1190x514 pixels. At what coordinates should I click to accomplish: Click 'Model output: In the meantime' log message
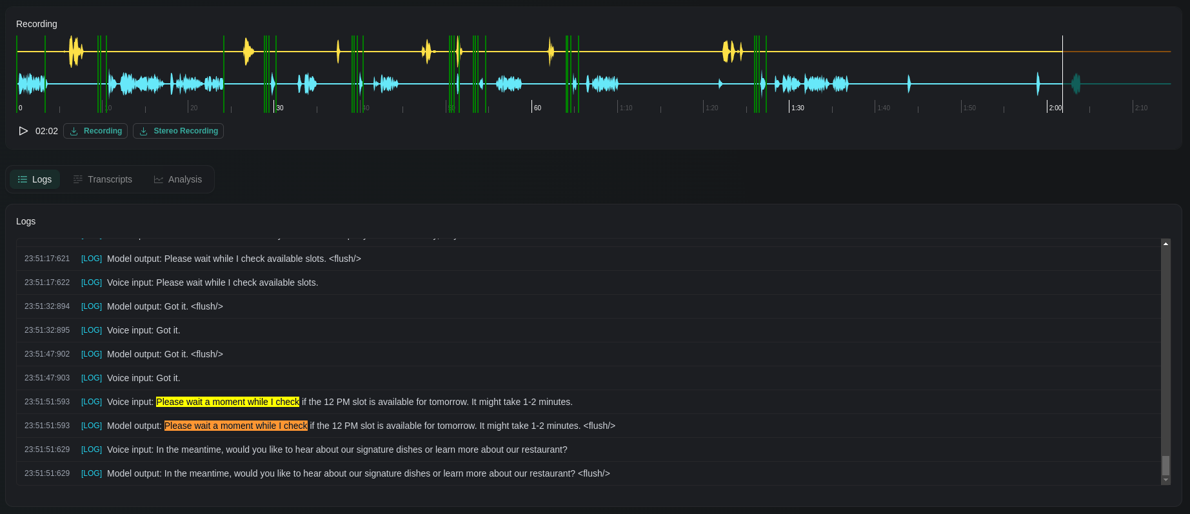[x=359, y=473]
